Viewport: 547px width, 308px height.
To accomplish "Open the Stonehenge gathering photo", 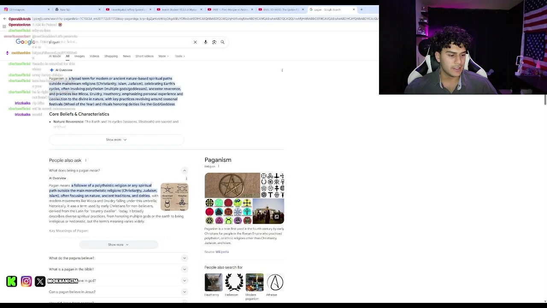I will (268, 211).
